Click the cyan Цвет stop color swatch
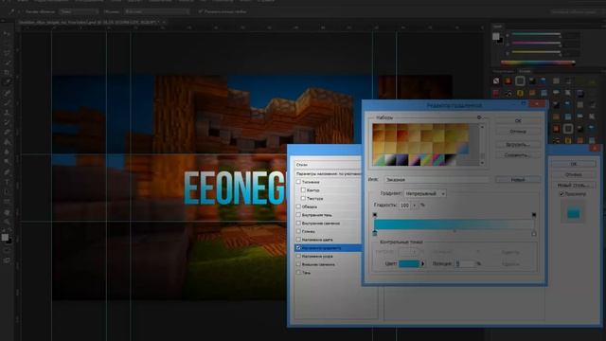Viewport: 606px width, 341px height. pyautogui.click(x=409, y=263)
